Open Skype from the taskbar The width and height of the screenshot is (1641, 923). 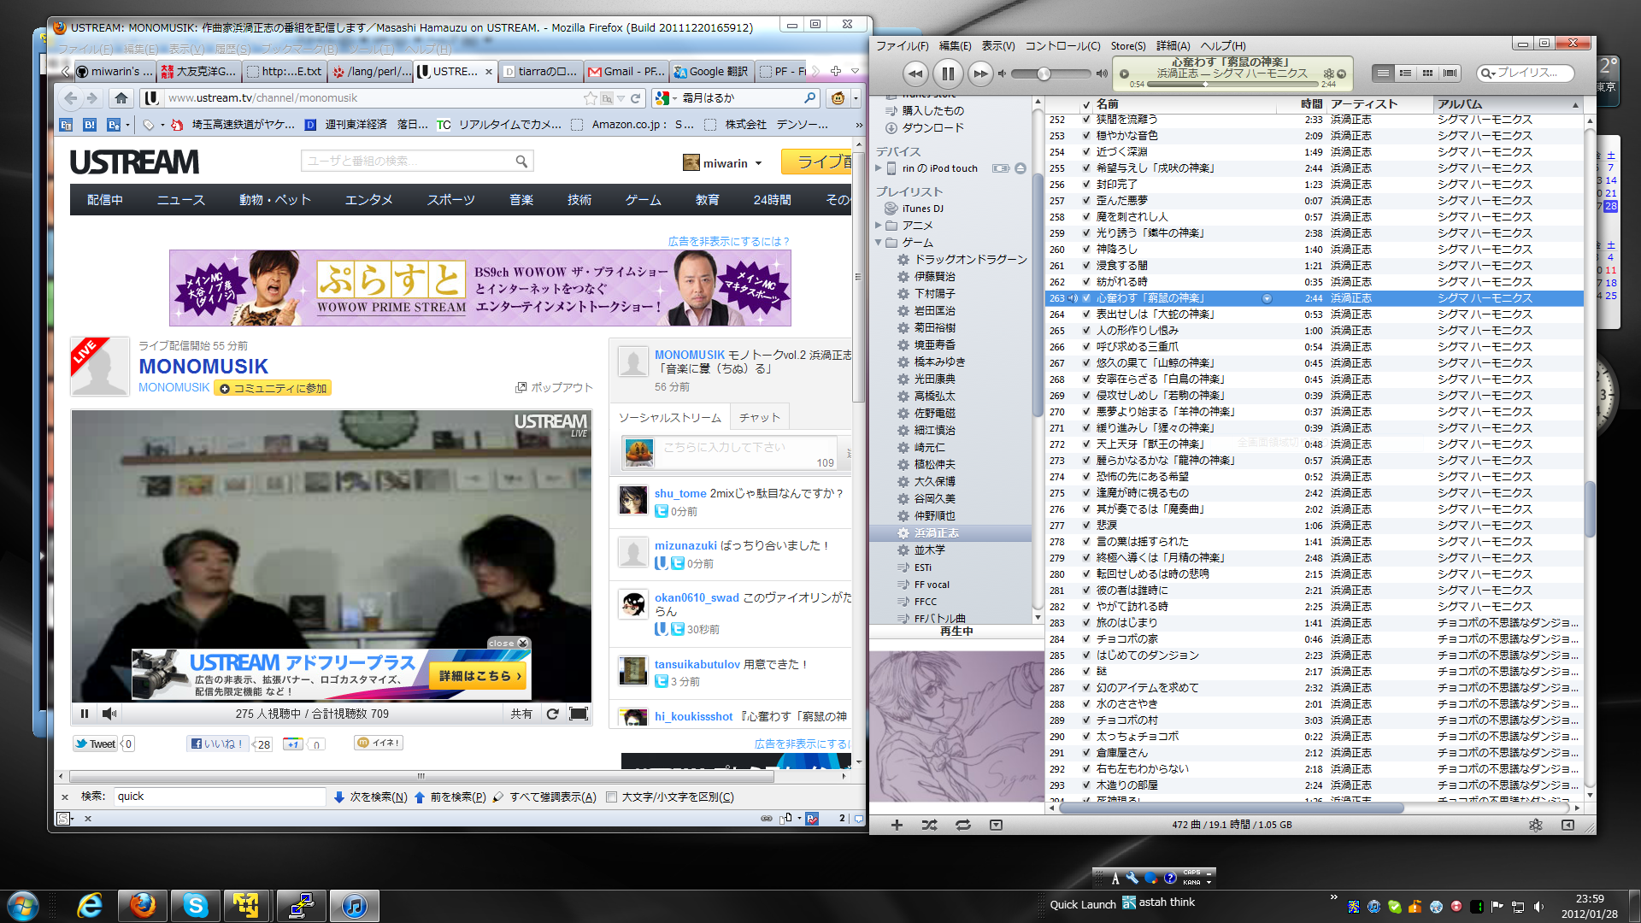195,905
